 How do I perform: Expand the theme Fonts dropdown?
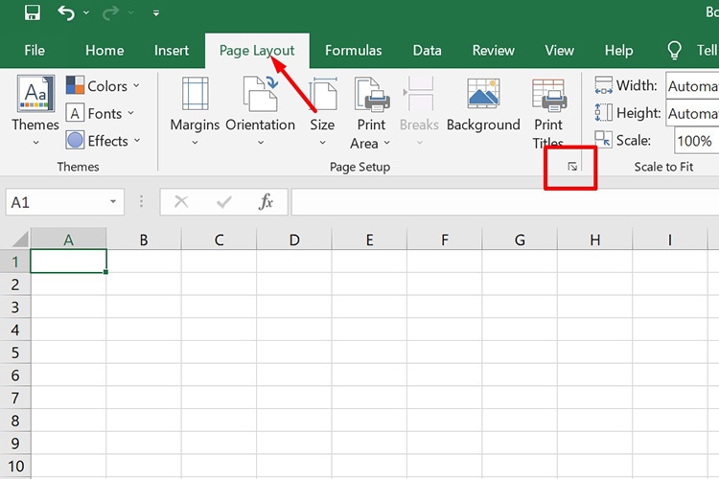[x=104, y=113]
